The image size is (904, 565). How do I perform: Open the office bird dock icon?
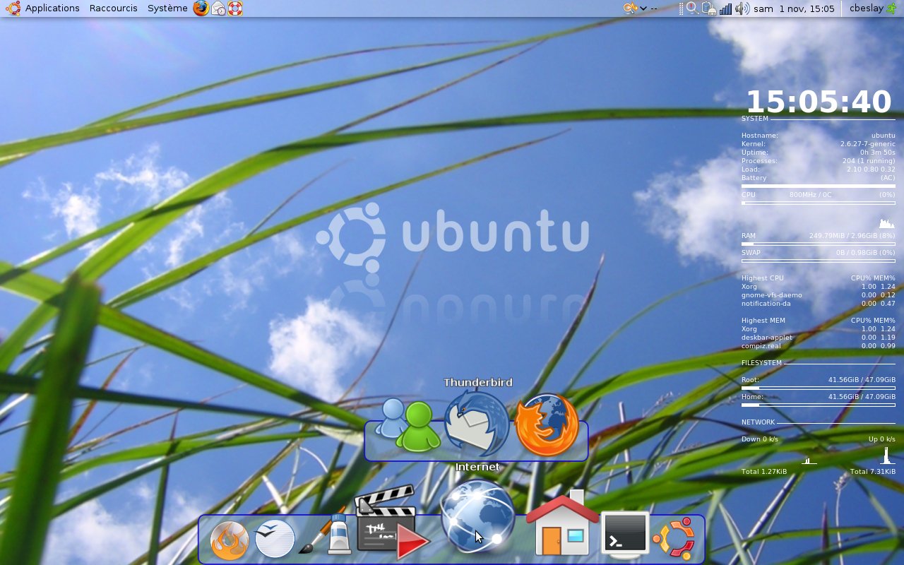point(275,539)
